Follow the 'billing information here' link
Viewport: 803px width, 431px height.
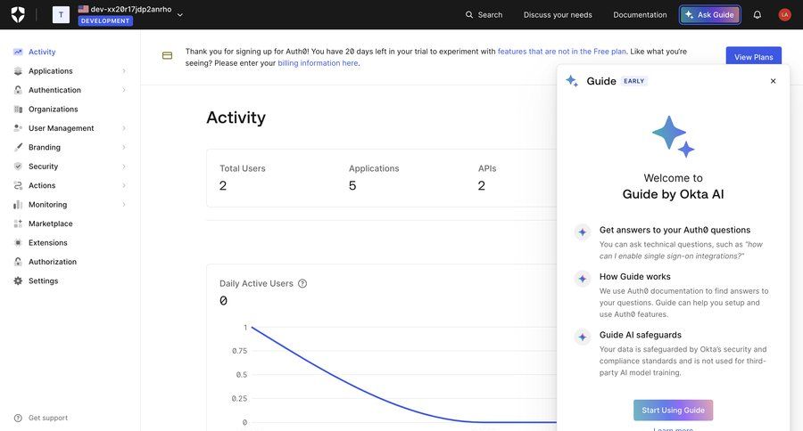point(318,63)
